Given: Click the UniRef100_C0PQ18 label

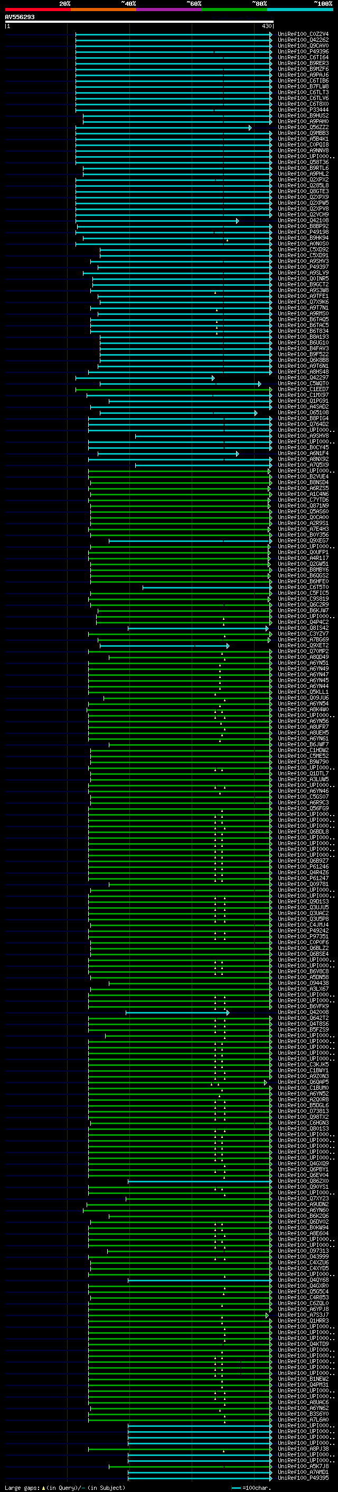Looking at the screenshot, I should (x=303, y=145).
